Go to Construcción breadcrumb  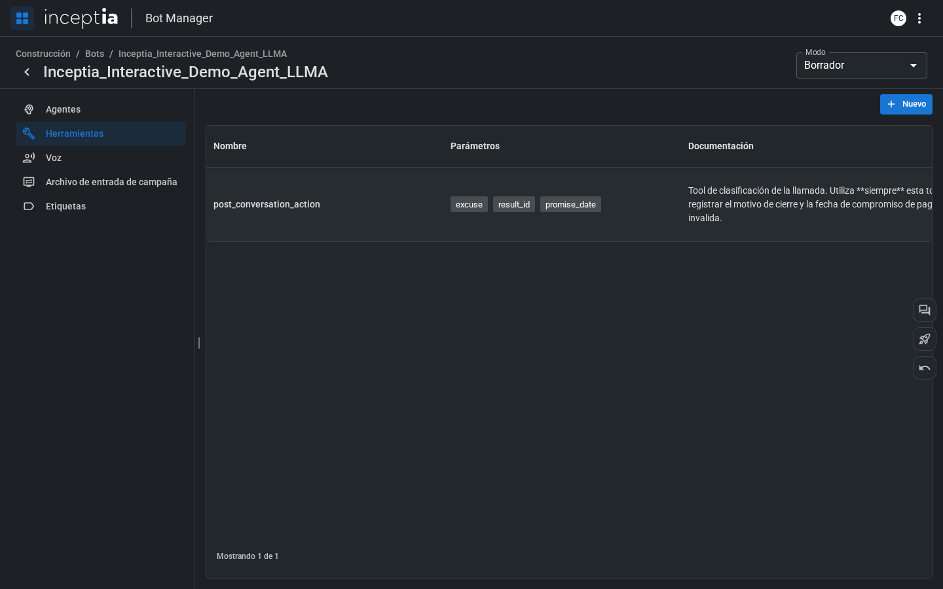(43, 54)
